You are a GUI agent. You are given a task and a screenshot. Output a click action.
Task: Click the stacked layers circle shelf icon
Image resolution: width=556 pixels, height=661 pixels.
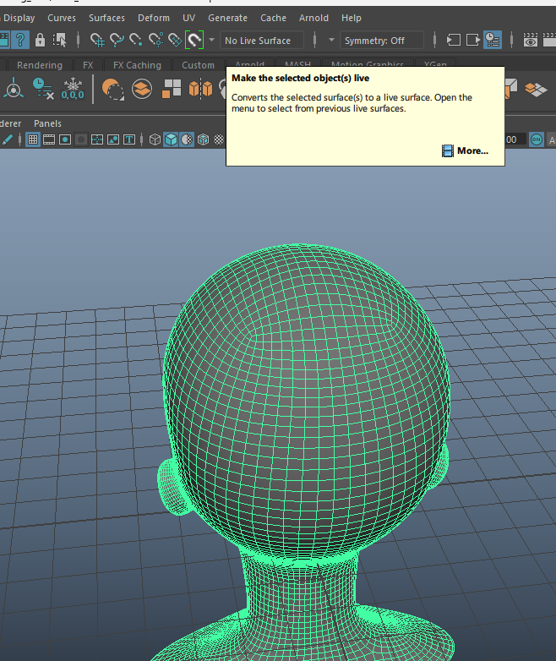click(x=142, y=89)
